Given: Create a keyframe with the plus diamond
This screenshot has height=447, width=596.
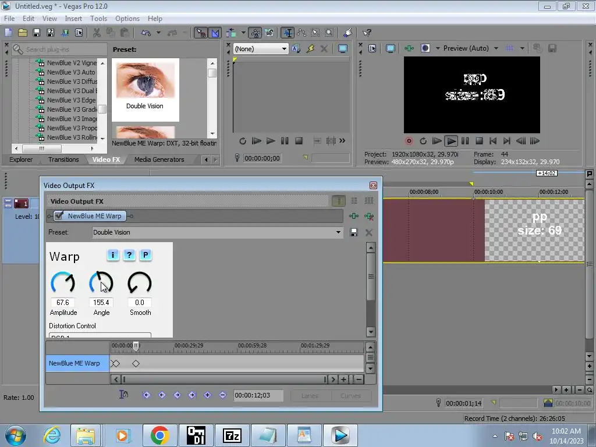Looking at the screenshot, I should tap(207, 395).
